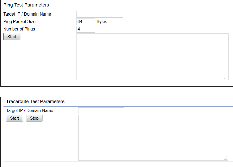The width and height of the screenshot is (233, 167).
Task: Click the Traceroute Target IP / Domain Name field
Action: [x=101, y=111]
